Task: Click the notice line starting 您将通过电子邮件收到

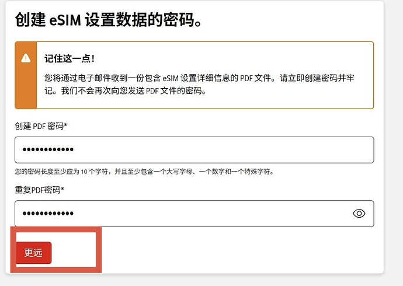Action: [199, 78]
